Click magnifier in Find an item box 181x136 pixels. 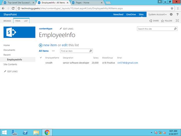tap(91, 51)
